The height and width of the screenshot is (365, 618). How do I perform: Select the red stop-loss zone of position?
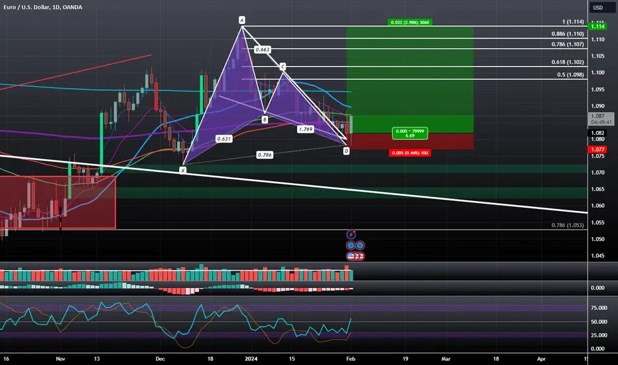(410, 141)
